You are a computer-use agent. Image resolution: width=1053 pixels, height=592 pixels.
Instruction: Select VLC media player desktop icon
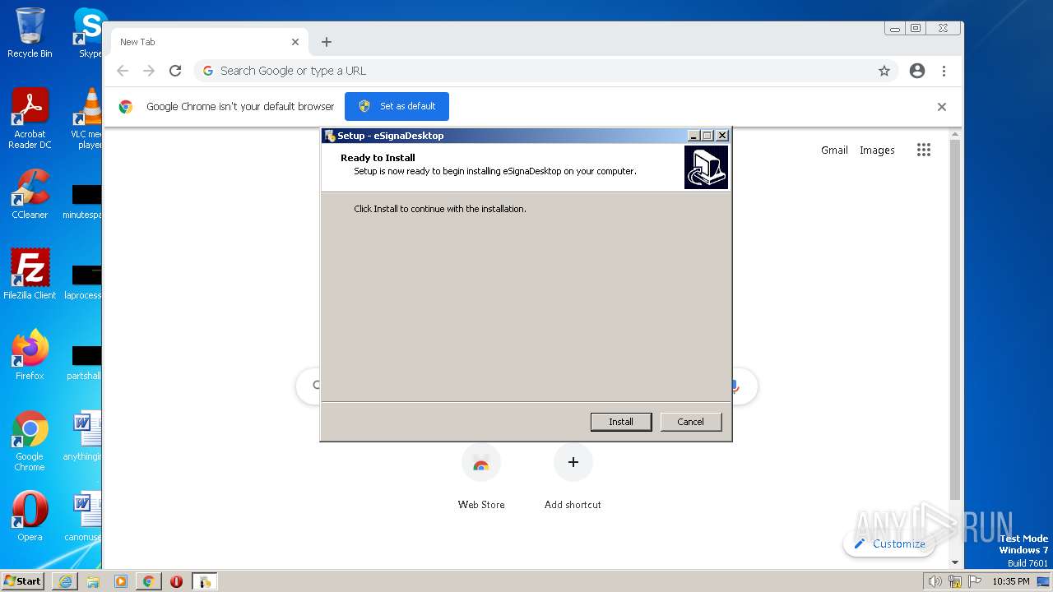86,118
